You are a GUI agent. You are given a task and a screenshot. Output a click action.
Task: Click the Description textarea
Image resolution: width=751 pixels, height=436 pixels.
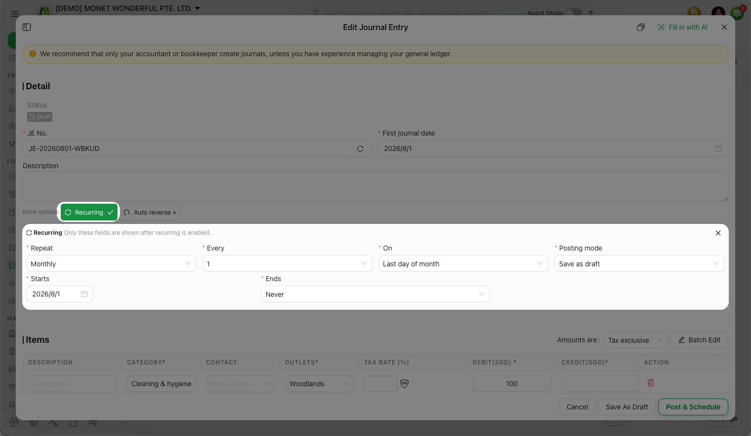pyautogui.click(x=375, y=186)
